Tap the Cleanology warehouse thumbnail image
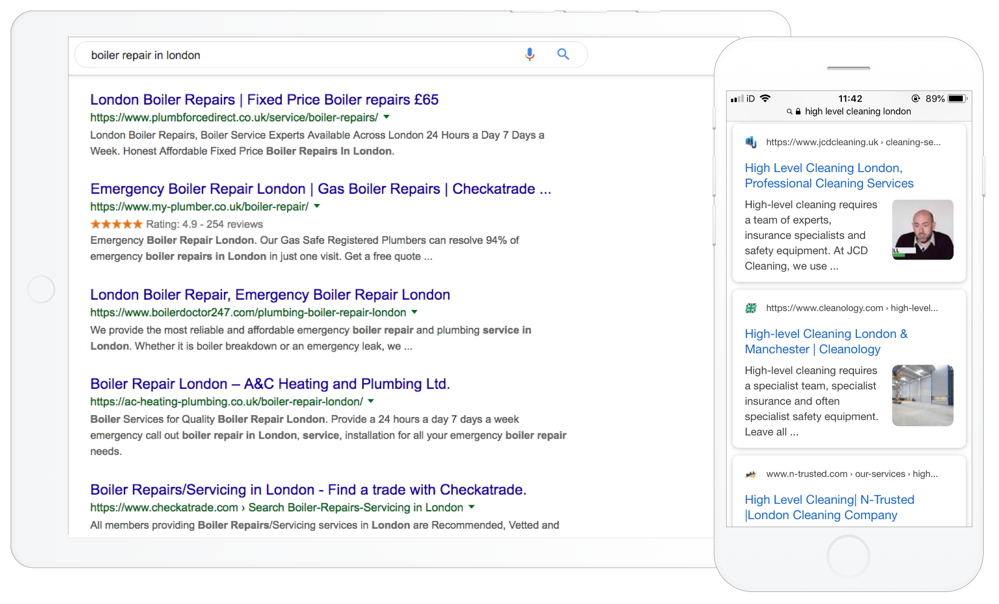999x604 pixels. pyautogui.click(x=922, y=395)
